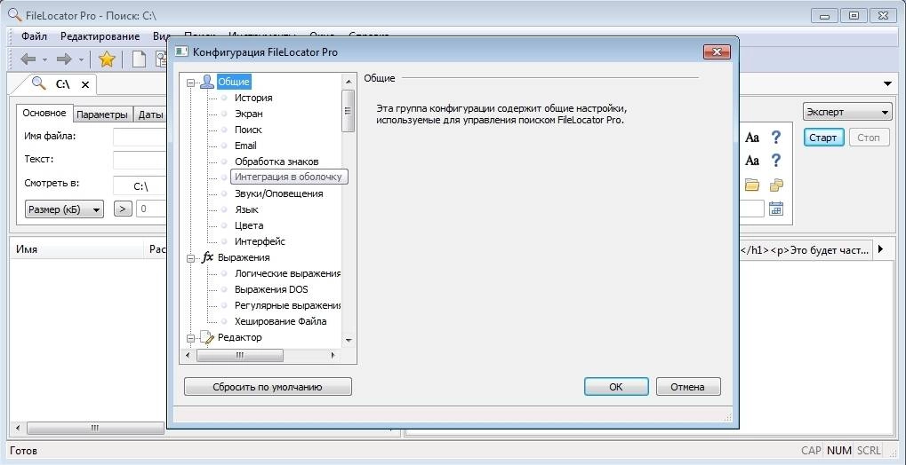Click the Back arrow toolbar icon
This screenshot has height=465, width=906.
pos(28,59)
